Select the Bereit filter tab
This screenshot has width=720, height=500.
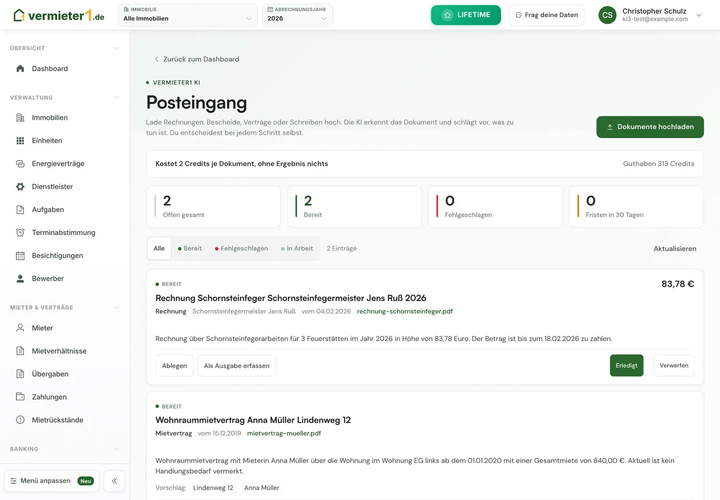(x=190, y=248)
